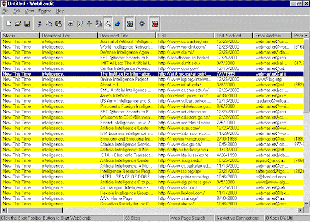Screen dimensions: 311x223
Task: Click the http://www.ai.uga.edu/ URL cell
Action: [x=180, y=160]
